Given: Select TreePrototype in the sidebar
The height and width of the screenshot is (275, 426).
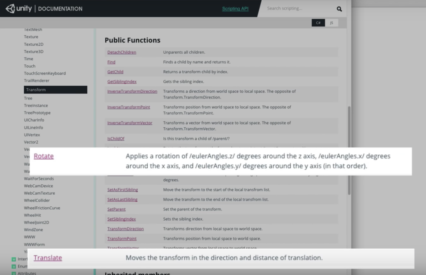Looking at the screenshot, I should (x=37, y=113).
